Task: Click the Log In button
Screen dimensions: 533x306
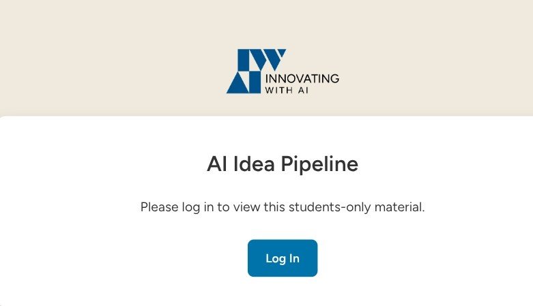Action: tap(283, 258)
